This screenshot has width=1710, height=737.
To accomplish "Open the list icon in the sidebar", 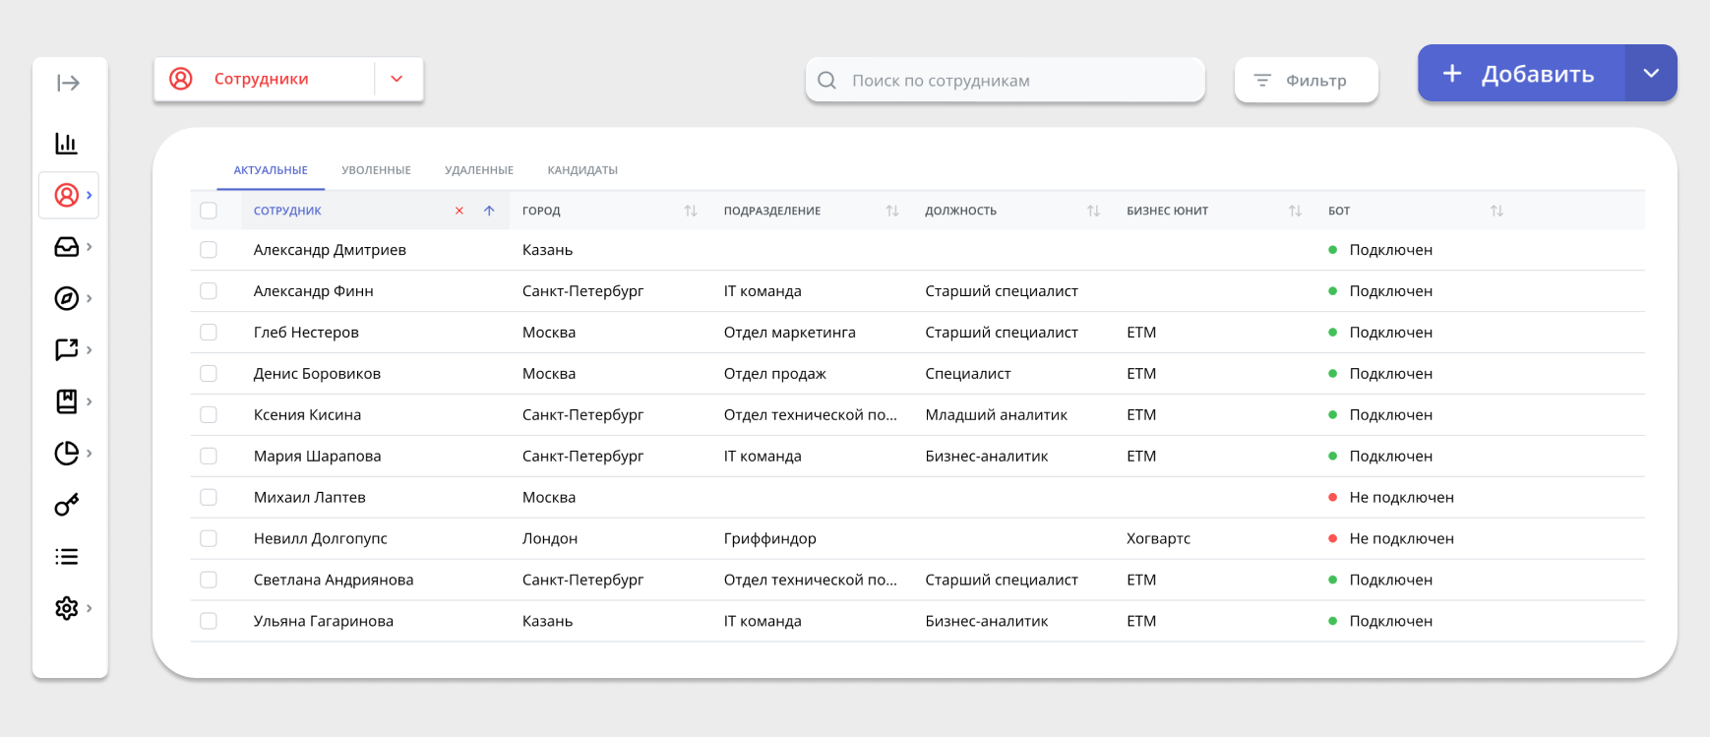I will pos(67,557).
